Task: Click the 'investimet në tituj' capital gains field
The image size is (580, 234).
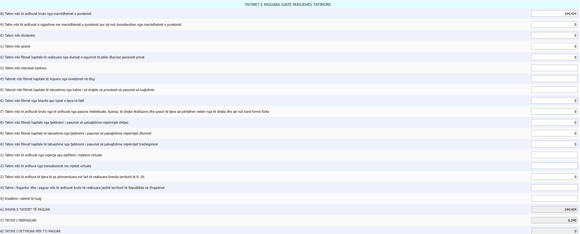Action: coord(554,79)
